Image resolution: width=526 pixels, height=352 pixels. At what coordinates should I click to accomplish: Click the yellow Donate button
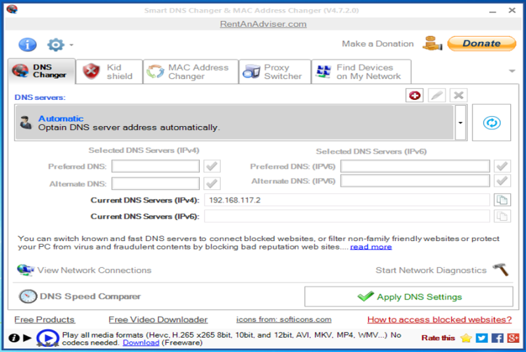pos(481,43)
